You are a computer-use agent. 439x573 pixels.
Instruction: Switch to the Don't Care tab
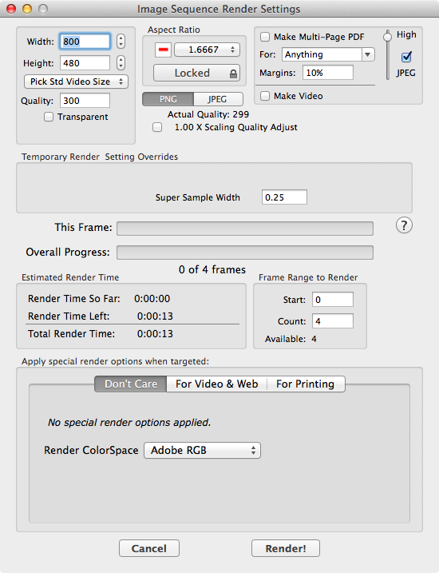pyautogui.click(x=131, y=384)
